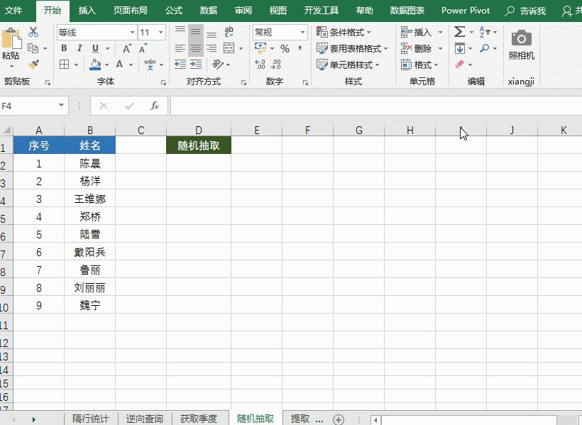Toggle bold formatting
582x425 pixels.
[x=64, y=48]
